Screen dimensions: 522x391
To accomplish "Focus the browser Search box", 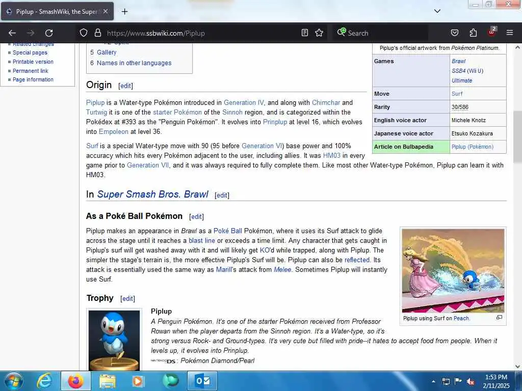I will point(379,33).
